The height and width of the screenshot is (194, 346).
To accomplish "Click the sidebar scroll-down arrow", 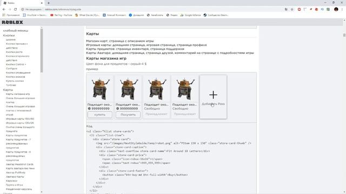I will point(42,192).
